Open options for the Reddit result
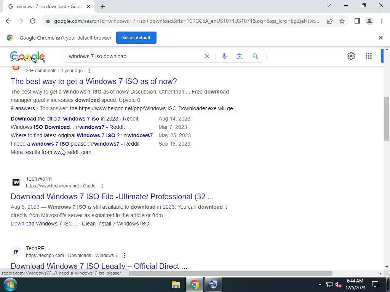This screenshot has width=390, height=292. (x=89, y=71)
